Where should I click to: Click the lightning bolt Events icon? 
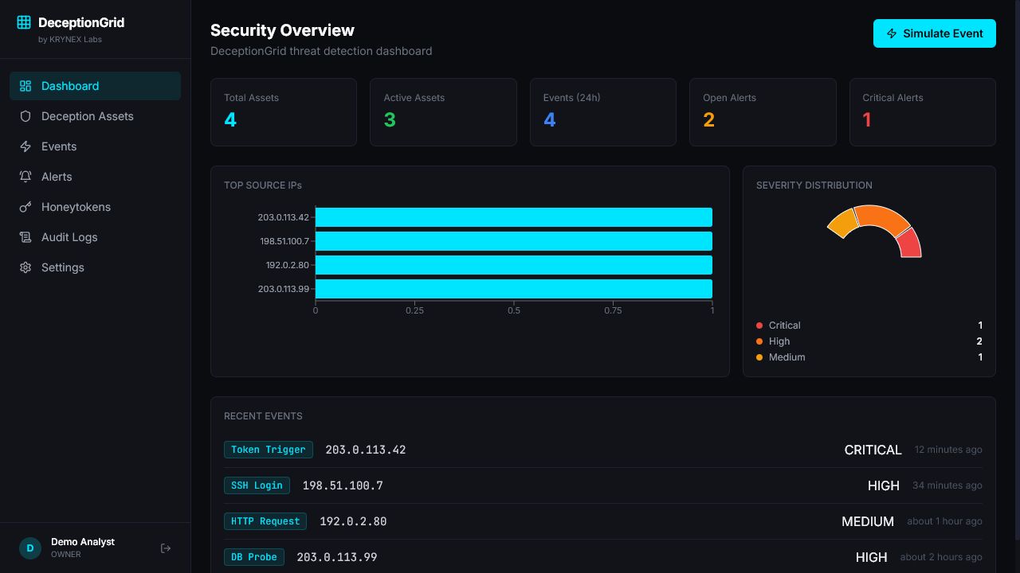[x=25, y=146]
